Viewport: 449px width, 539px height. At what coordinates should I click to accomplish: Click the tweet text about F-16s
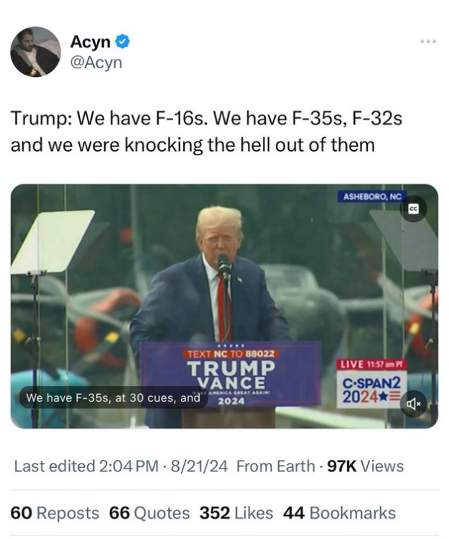pos(206,132)
